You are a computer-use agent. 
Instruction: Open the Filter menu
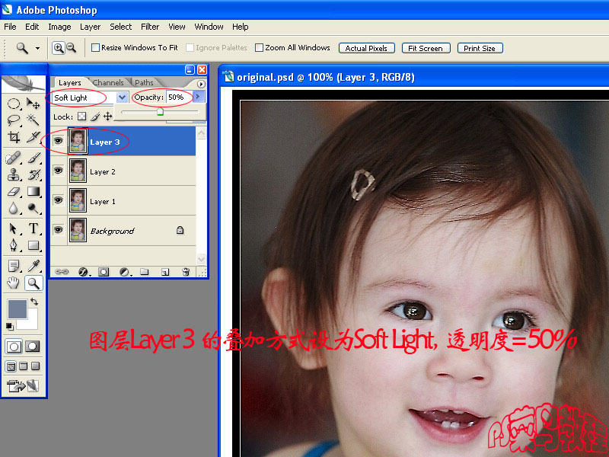tap(150, 27)
